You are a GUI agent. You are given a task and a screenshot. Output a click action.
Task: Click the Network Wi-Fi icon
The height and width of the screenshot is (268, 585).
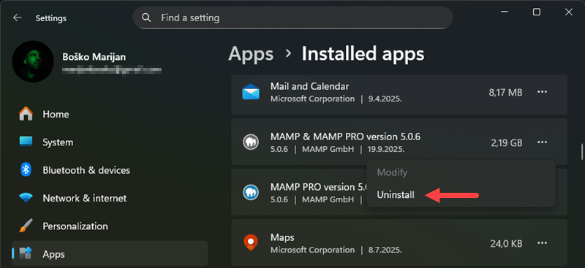(26, 198)
